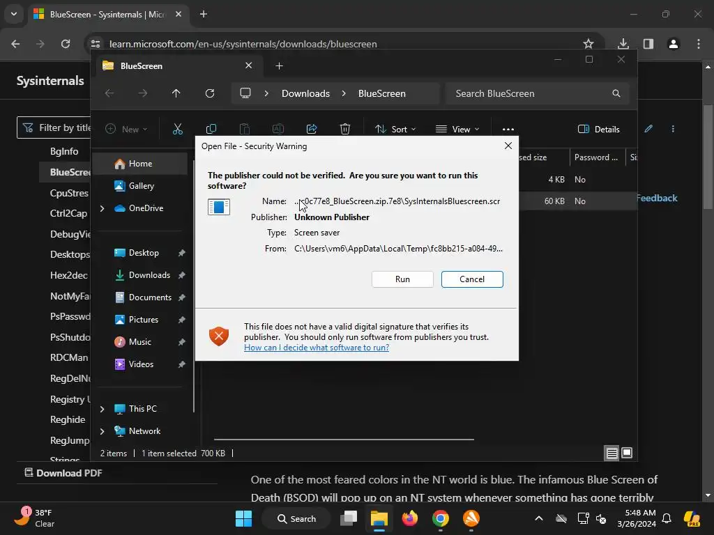Click the edit pencil icon on webpage
The width and height of the screenshot is (714, 535).
pos(648,129)
